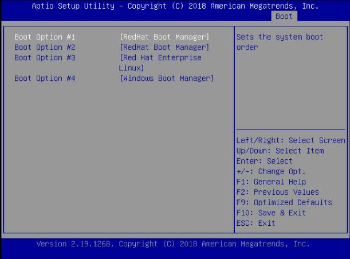Click 'F1: General Help' hint
350x259 pixels.
[x=271, y=182]
